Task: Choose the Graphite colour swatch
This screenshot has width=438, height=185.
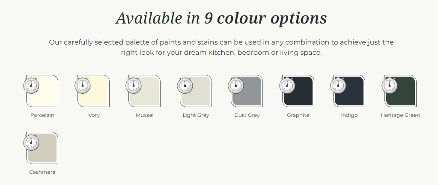Action: [298, 91]
